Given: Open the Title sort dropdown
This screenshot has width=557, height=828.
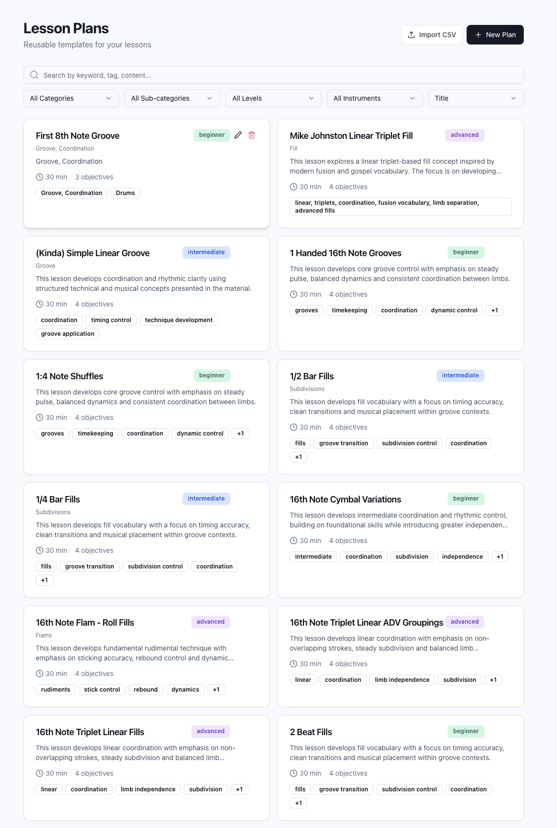Looking at the screenshot, I should (476, 98).
